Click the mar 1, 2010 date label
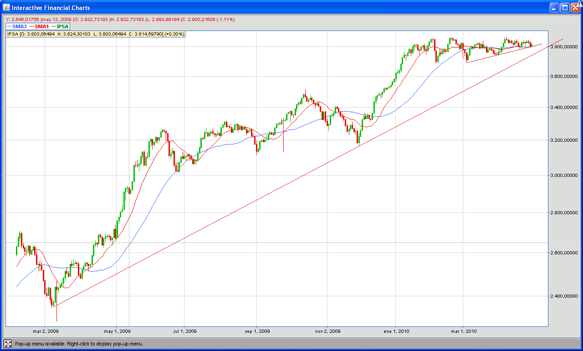Viewport: 583px width, 351px height. [x=463, y=331]
